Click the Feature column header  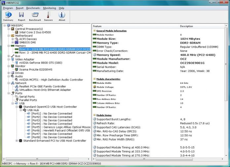coord(135,26)
